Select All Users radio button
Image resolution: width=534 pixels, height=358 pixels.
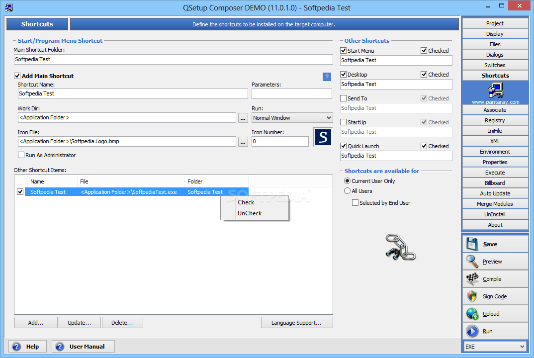347,191
